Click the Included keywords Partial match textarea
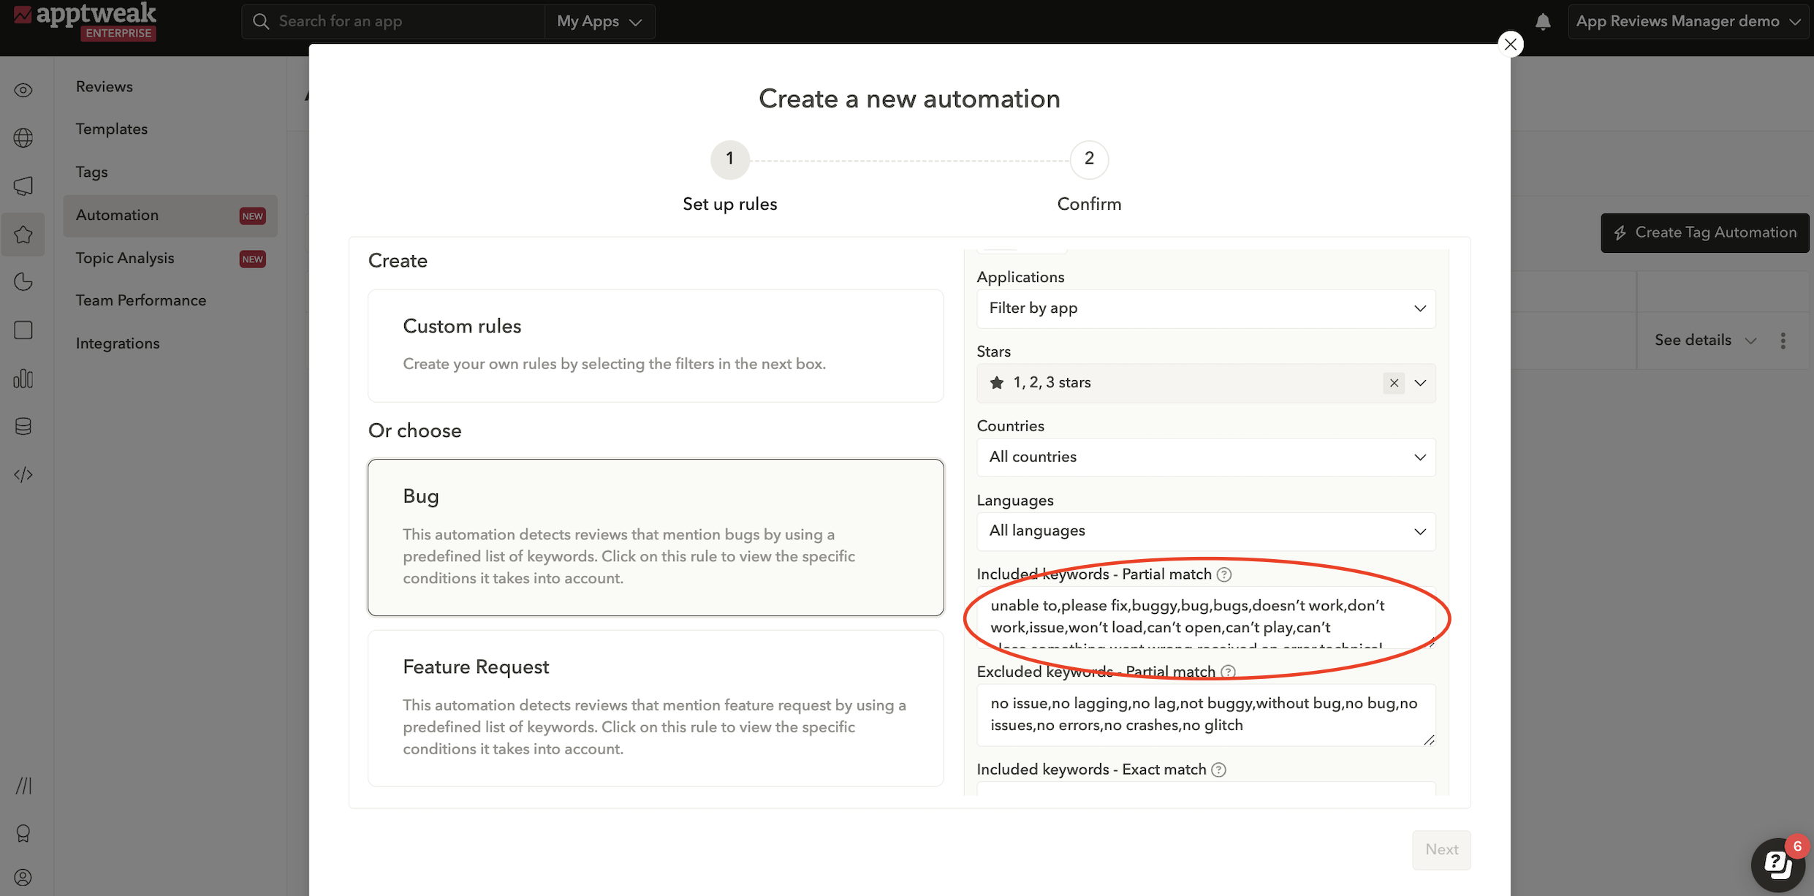Screen dimensions: 1814x896 coord(1206,618)
